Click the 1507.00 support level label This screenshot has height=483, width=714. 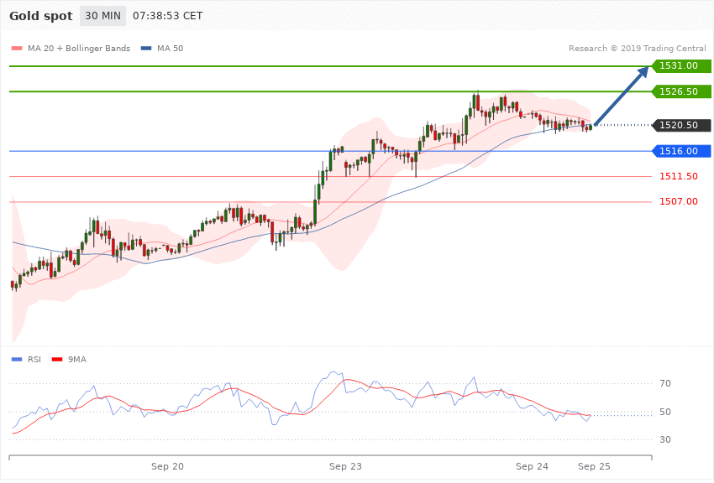coord(679,201)
